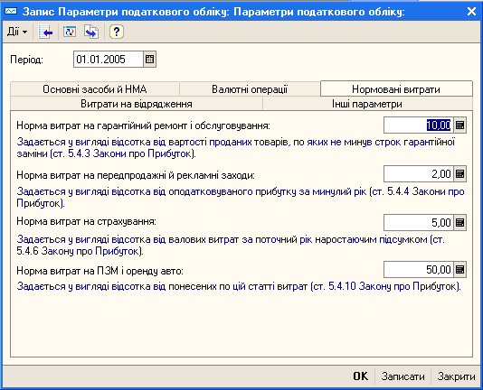This screenshot has width=483, height=390.
Task: Open the Інші параметри tab
Action: click(367, 104)
